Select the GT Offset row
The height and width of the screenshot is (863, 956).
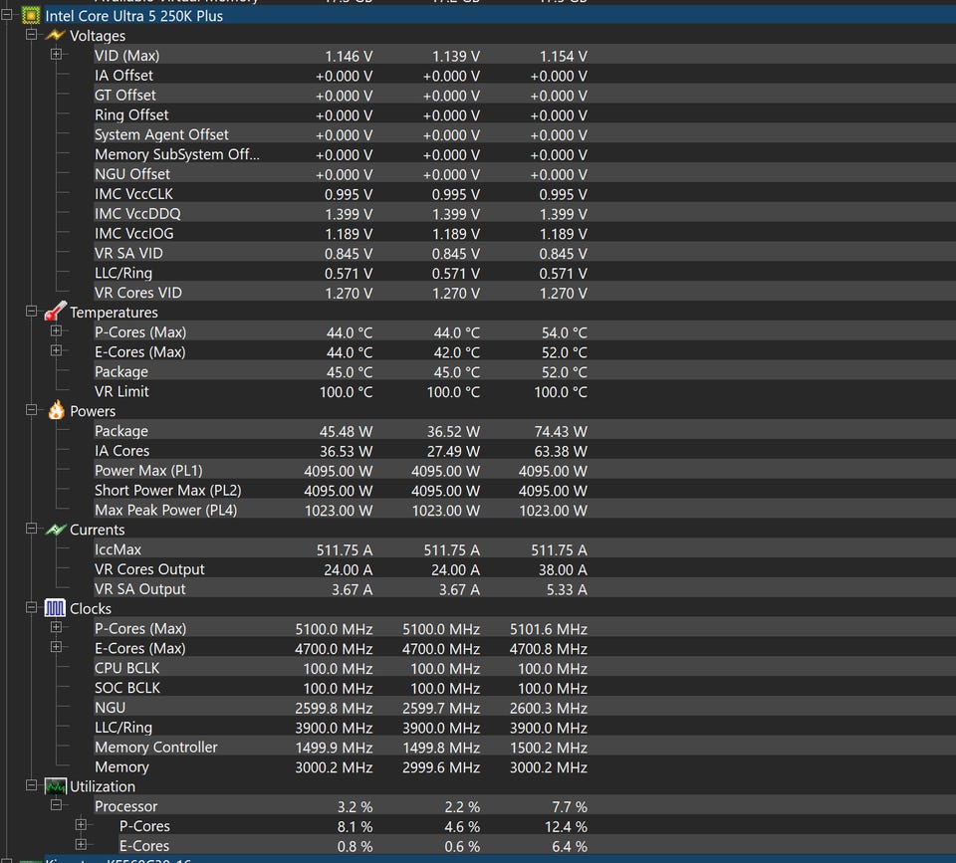click(525, 96)
